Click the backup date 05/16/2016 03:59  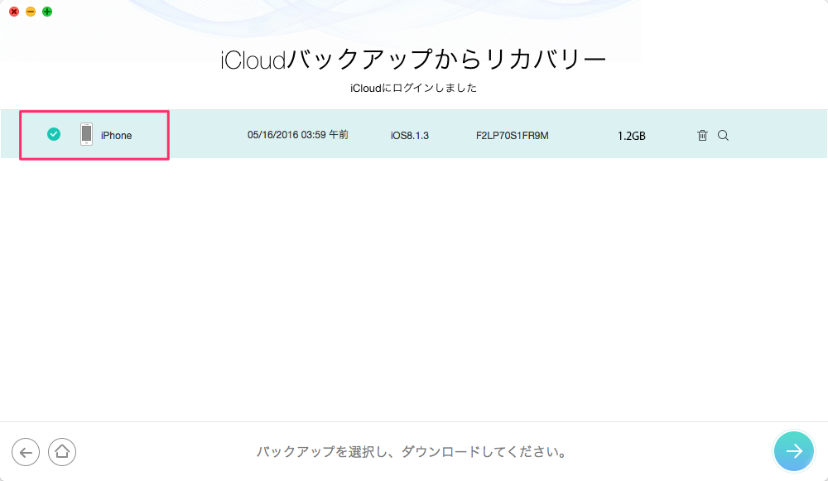point(298,135)
